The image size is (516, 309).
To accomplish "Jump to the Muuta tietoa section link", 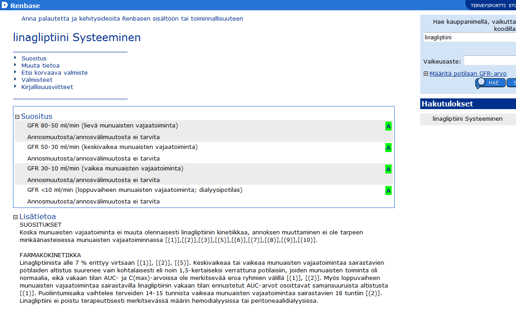I will pos(40,65).
